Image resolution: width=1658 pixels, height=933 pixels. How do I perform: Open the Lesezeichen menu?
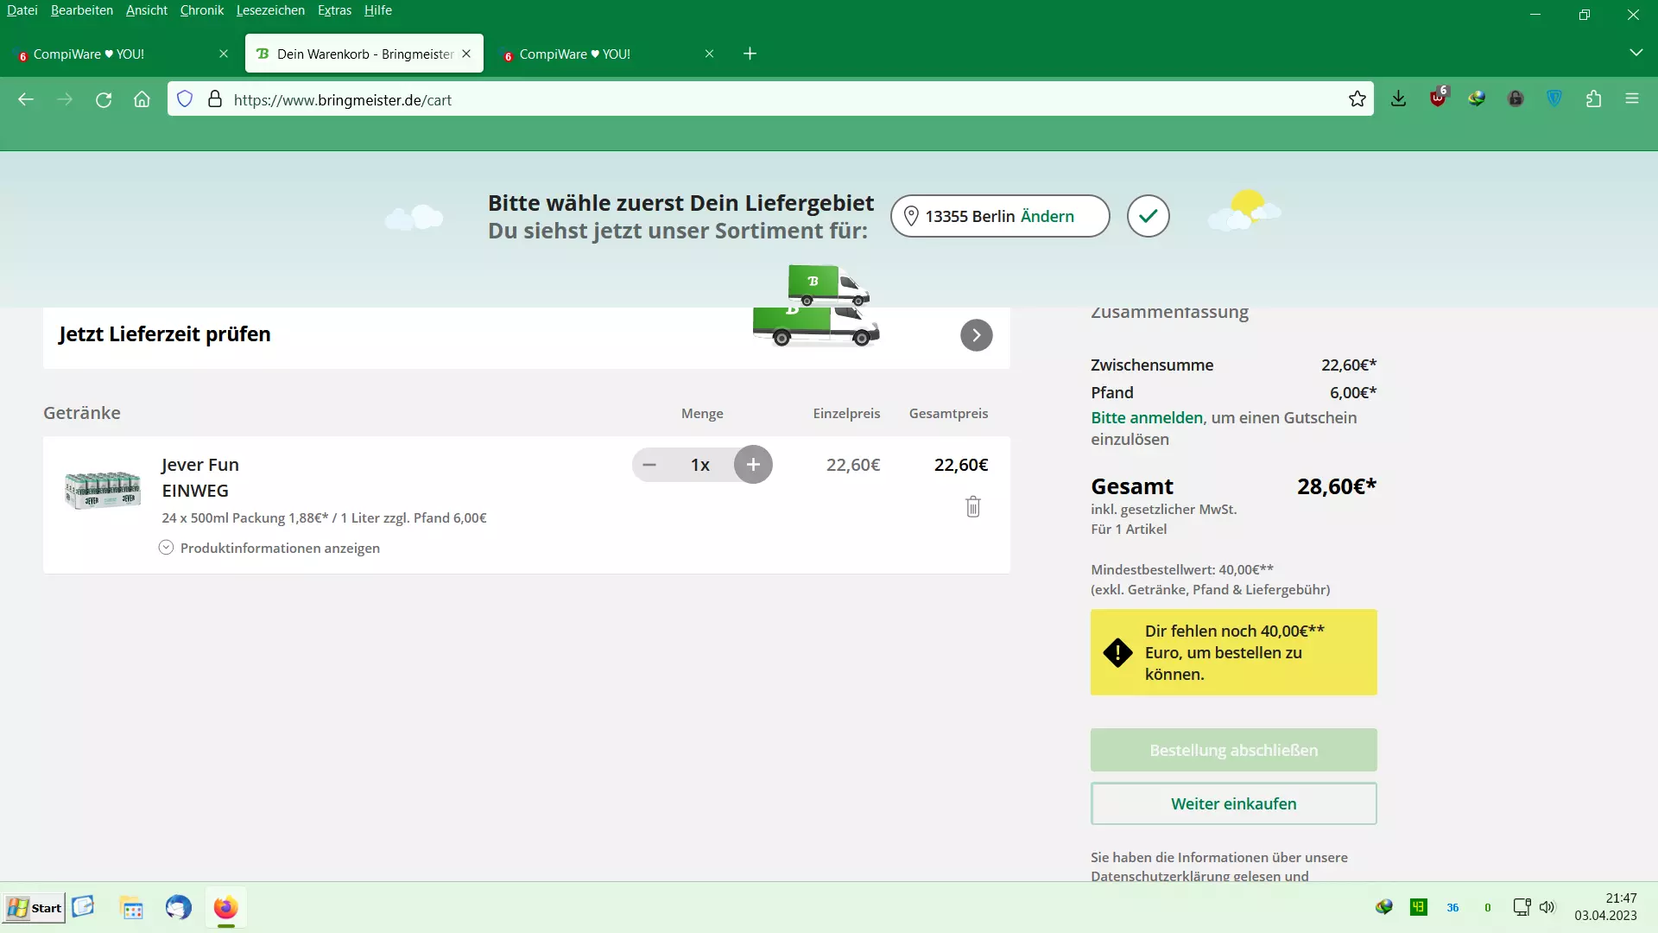pos(270,10)
